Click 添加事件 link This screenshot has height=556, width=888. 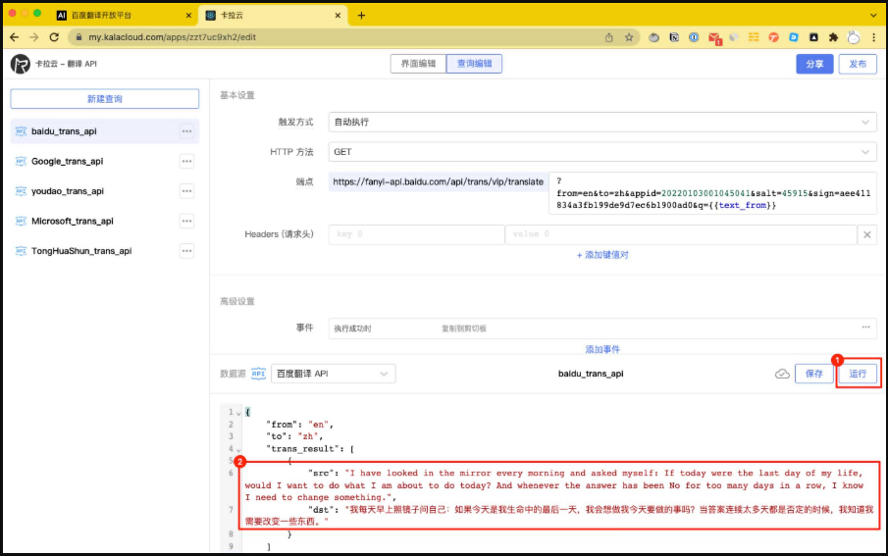[602, 349]
